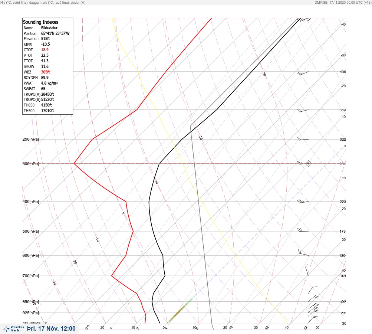Click the Þri. 17 Nóv. 12:00 date label
This screenshot has height=334, width=372.
point(51,328)
